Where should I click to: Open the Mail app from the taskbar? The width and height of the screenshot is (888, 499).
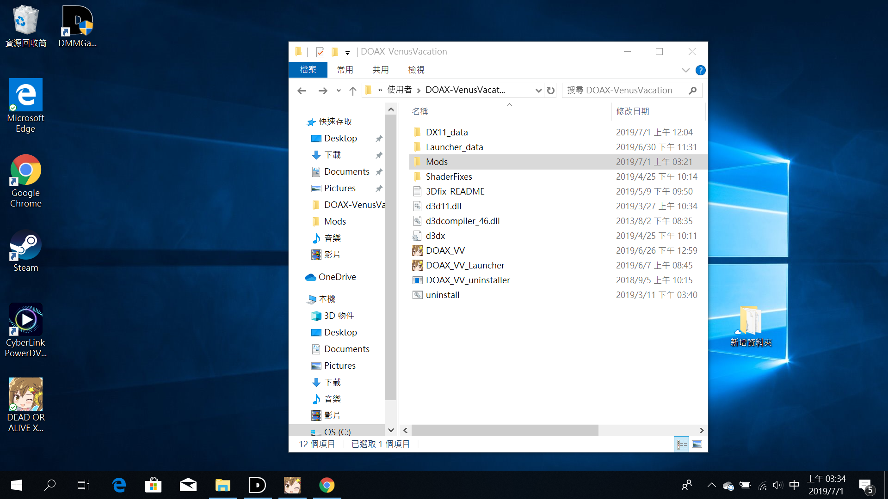pos(188,485)
